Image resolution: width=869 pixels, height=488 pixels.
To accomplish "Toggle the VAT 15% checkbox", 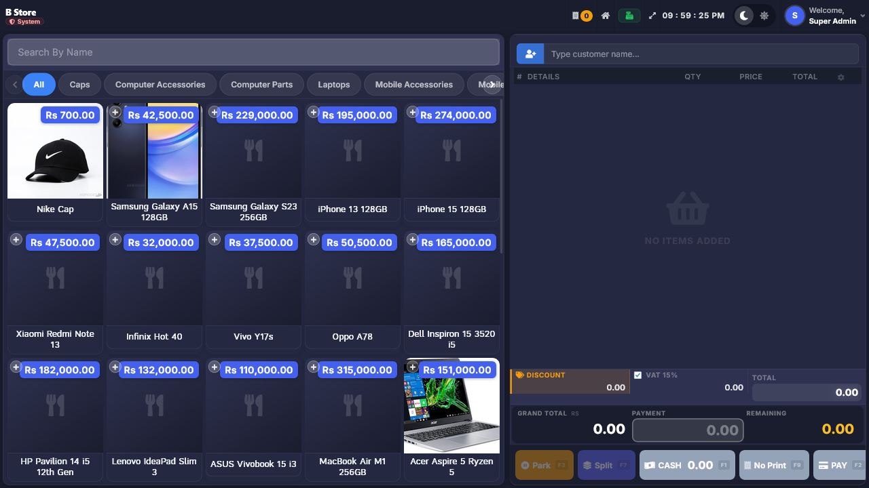I will (637, 375).
